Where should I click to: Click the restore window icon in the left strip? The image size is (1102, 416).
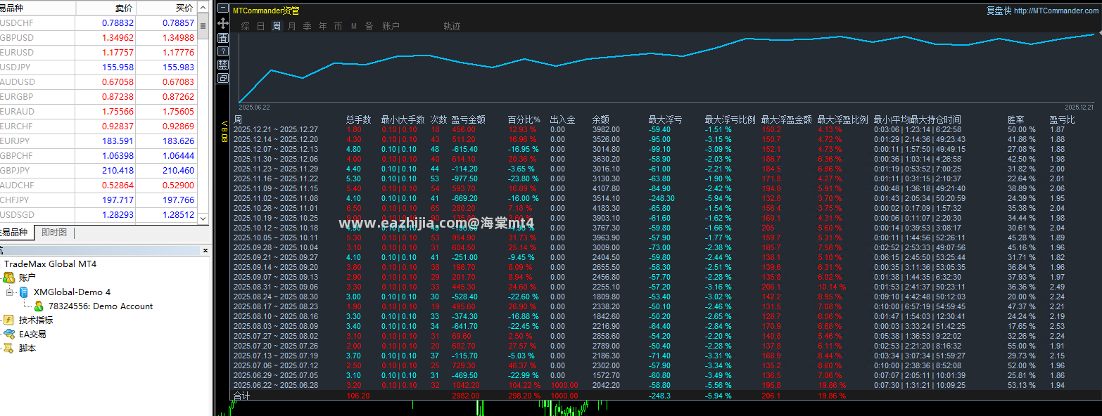[222, 78]
